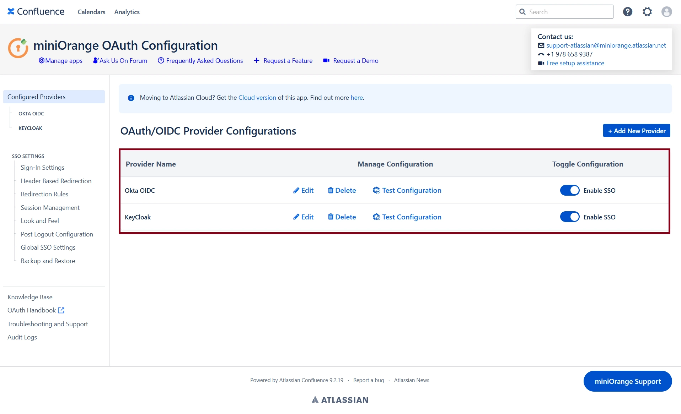Open the Cloud version link
This screenshot has height=414, width=681.
(257, 98)
